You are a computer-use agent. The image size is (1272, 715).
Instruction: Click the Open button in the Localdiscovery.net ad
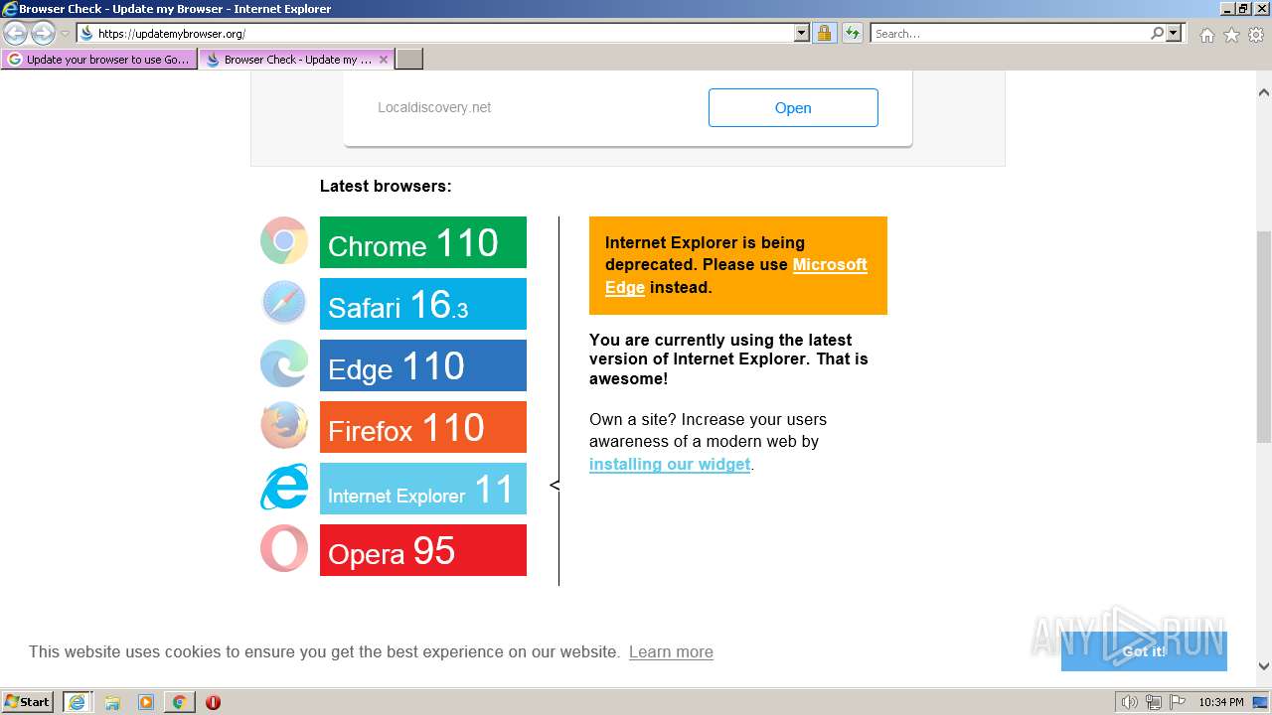(x=793, y=107)
